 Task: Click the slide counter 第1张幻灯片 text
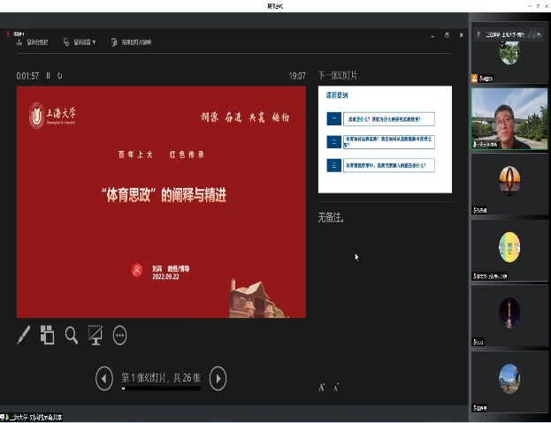[161, 378]
